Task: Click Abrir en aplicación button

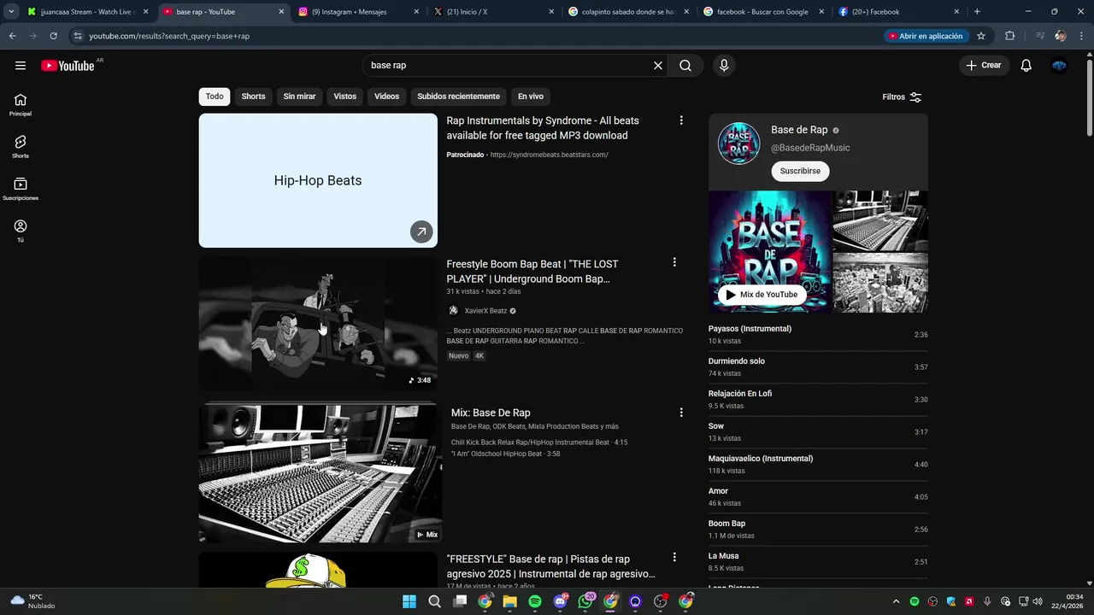Action: pyautogui.click(x=925, y=36)
